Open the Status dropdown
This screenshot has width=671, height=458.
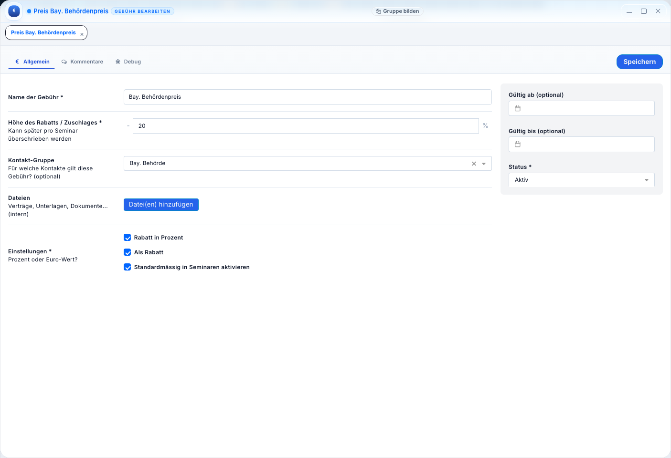[x=581, y=180]
